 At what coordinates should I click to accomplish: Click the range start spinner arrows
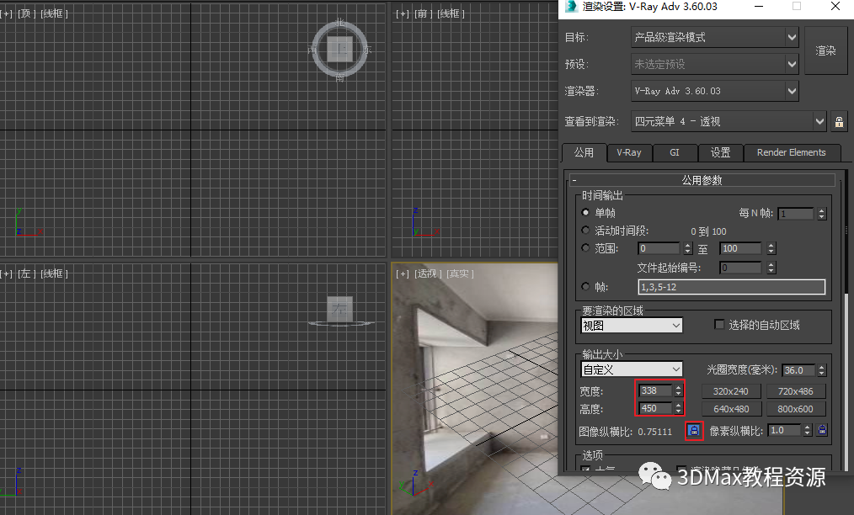click(688, 248)
